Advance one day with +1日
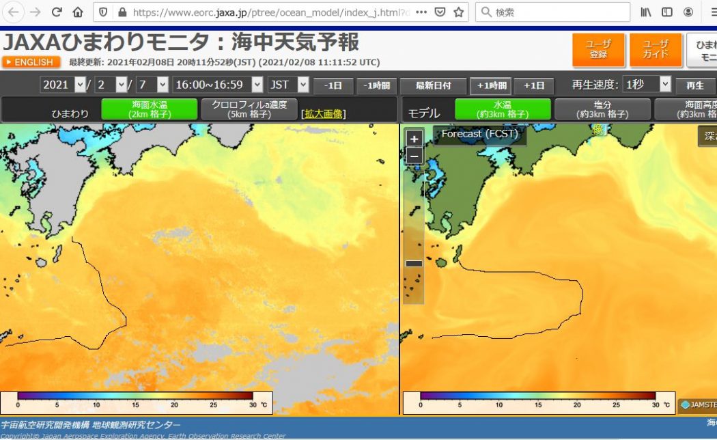This screenshot has width=717, height=440. pyautogui.click(x=533, y=85)
